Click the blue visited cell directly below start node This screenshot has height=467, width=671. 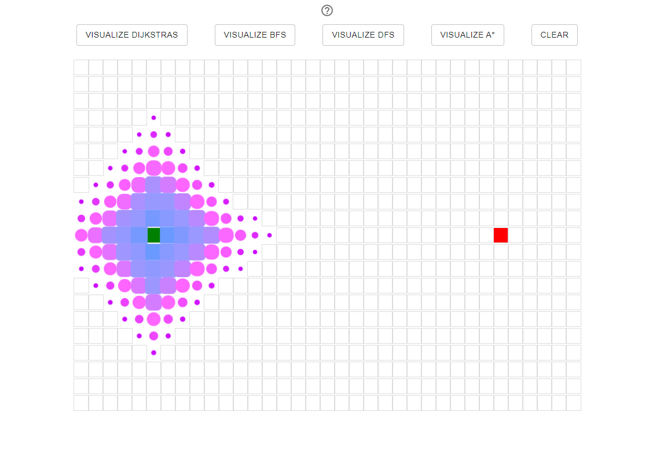153,252
